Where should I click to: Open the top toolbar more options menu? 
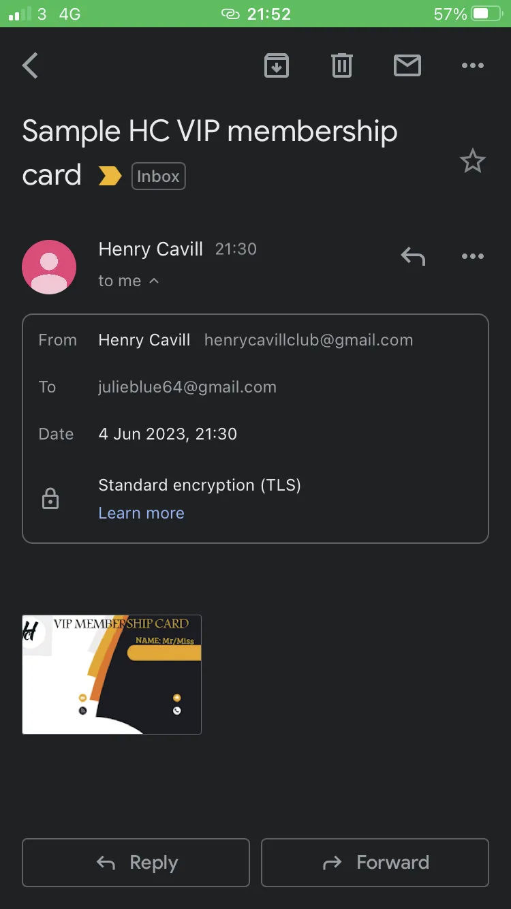[472, 66]
